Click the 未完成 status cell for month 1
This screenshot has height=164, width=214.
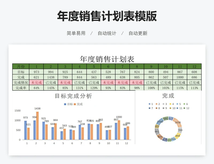tap(36, 82)
